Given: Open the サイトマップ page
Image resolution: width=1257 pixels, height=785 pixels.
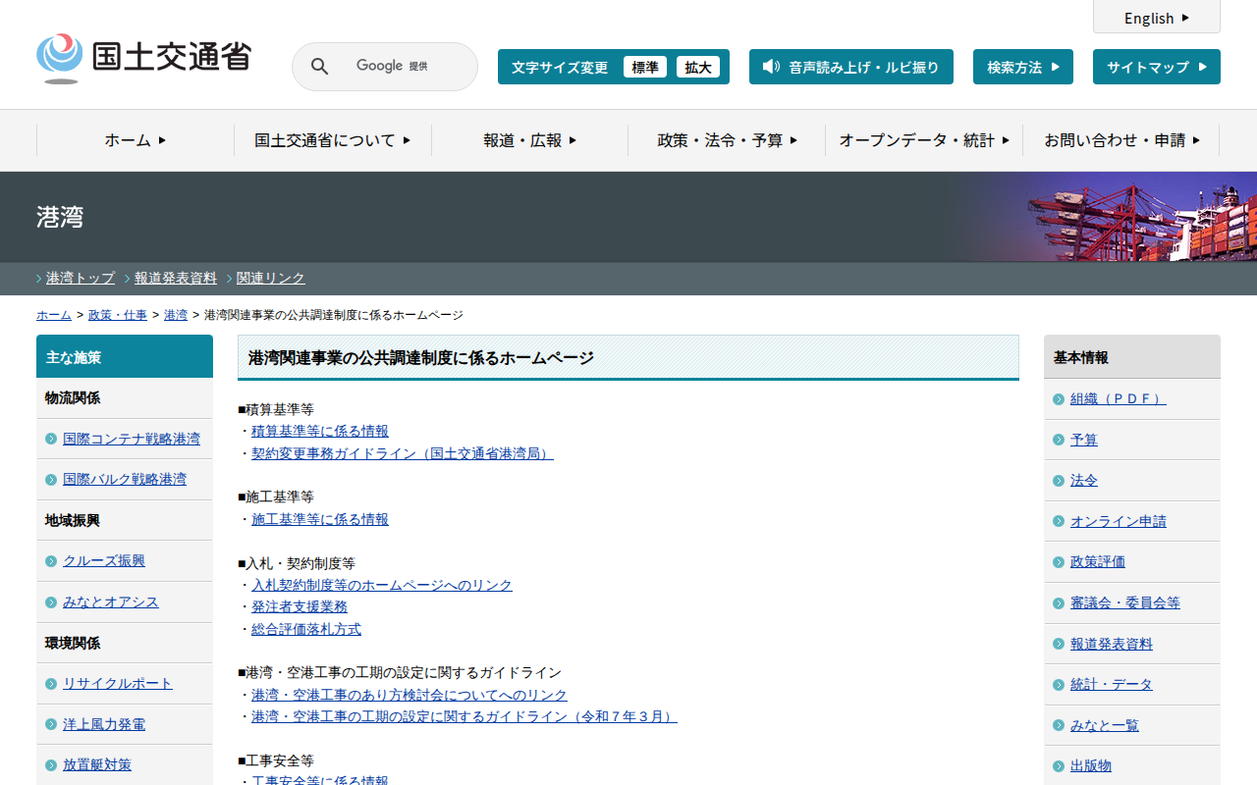Looking at the screenshot, I should (1157, 67).
